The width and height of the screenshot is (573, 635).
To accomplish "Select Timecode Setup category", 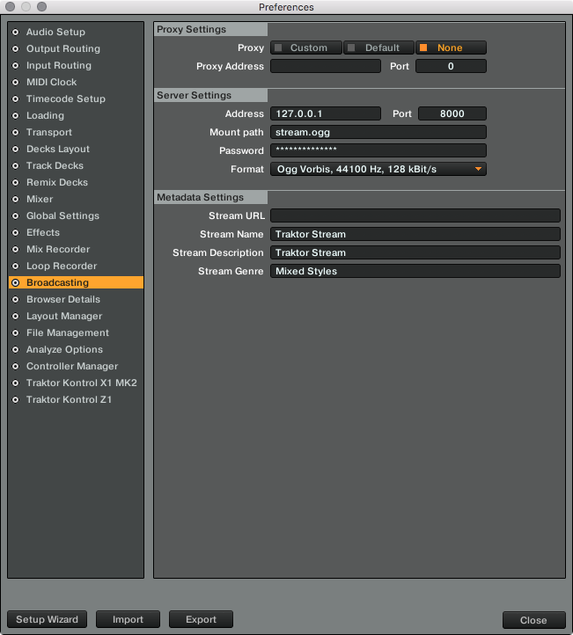I will tap(76, 99).
